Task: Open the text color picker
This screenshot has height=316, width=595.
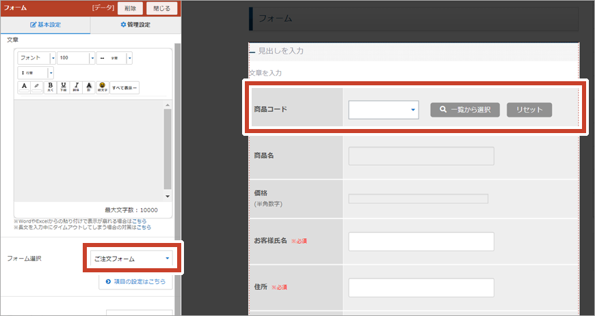Action: pyautogui.click(x=25, y=87)
